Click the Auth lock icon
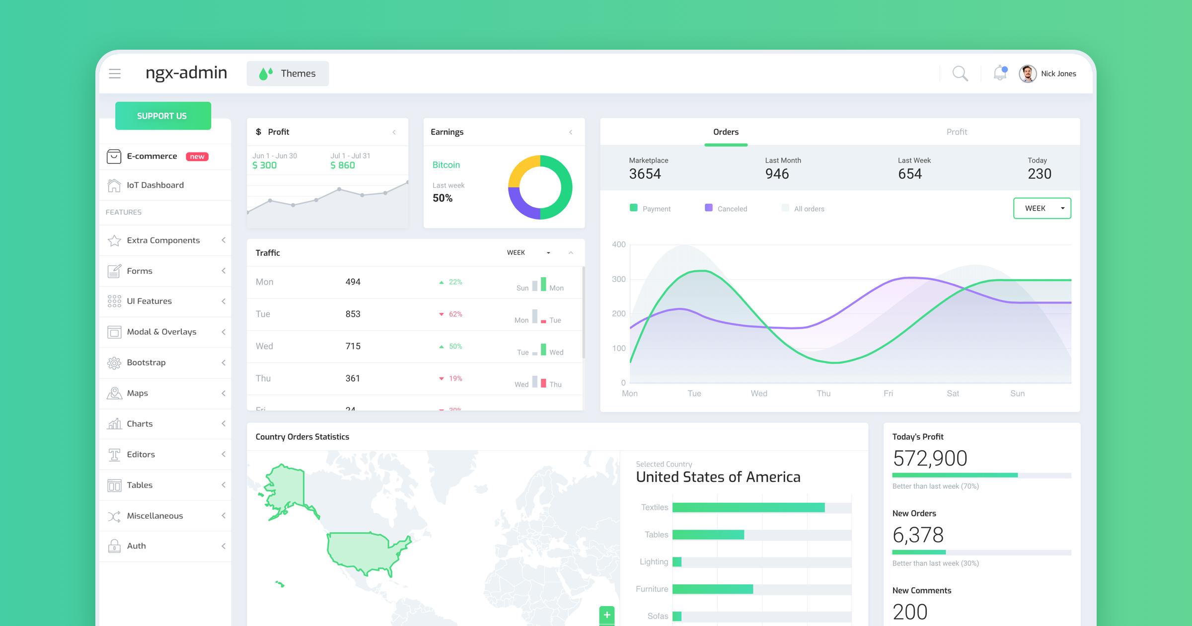Viewport: 1192px width, 626px height. click(114, 546)
